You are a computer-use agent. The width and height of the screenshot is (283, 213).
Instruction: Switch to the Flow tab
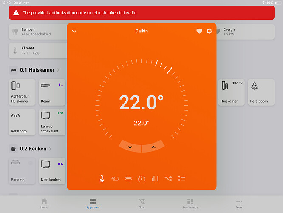tap(141, 203)
